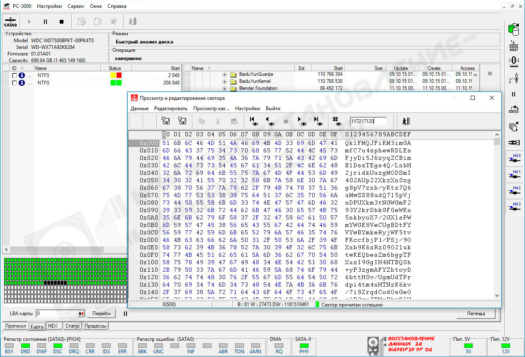
Task: Click the sector remap icon in sidebar
Action: coord(514,110)
